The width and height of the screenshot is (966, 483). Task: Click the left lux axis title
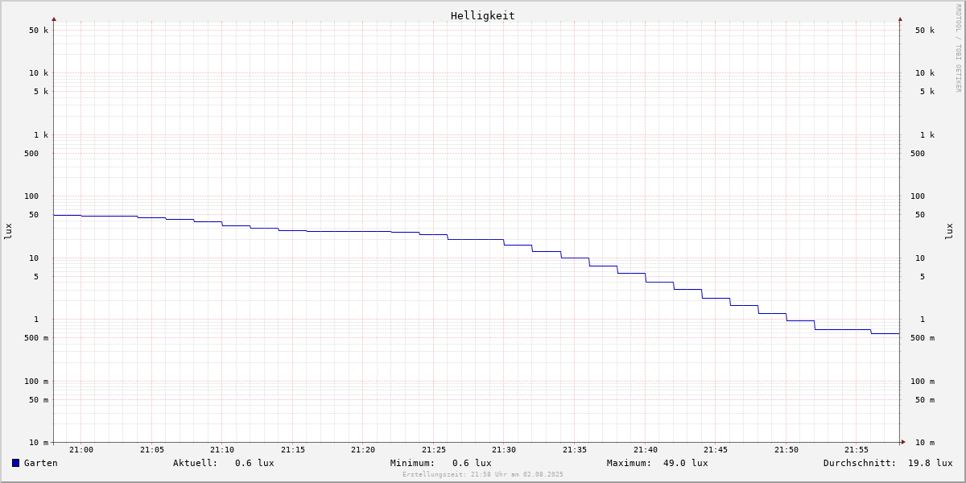coord(8,231)
